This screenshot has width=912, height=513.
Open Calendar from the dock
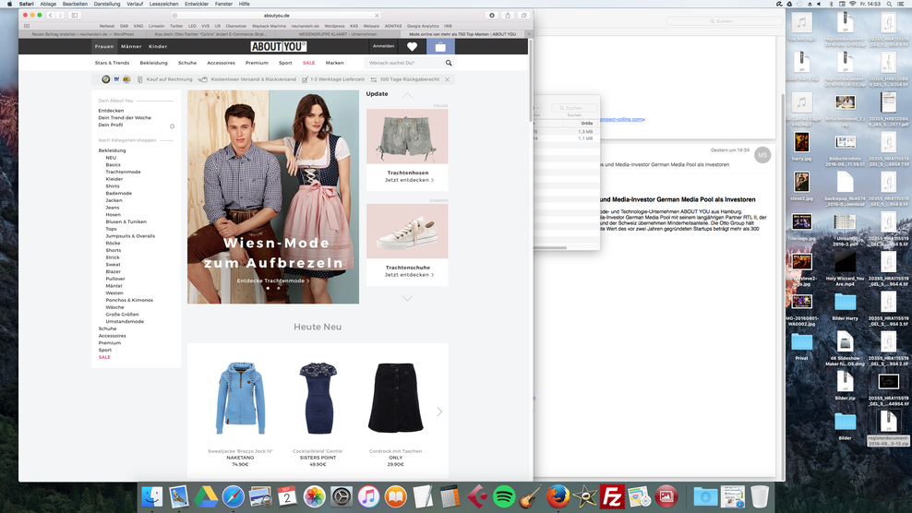[287, 496]
